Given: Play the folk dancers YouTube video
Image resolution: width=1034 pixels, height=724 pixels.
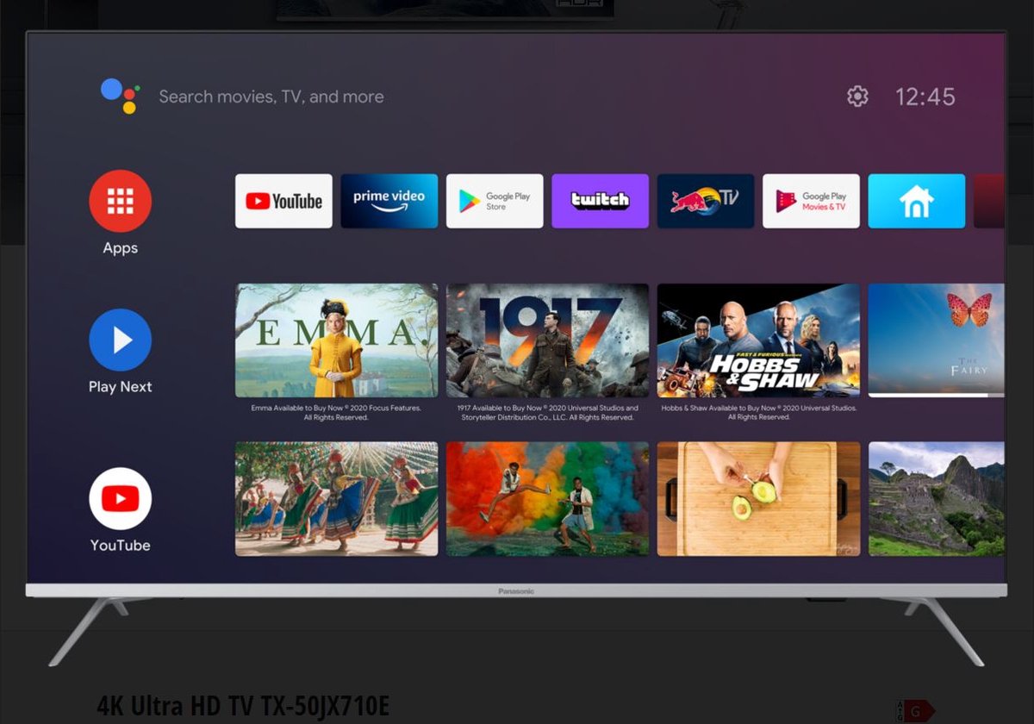Looking at the screenshot, I should (336, 499).
